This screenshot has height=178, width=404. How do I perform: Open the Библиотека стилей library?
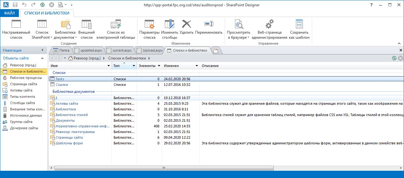click(72, 115)
